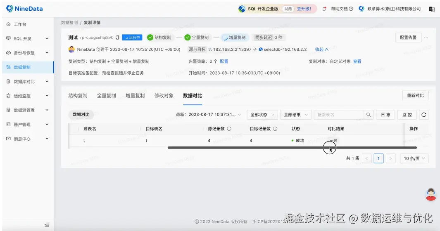Switch language with the translate icon
440x231 pixels.
coord(432,9)
